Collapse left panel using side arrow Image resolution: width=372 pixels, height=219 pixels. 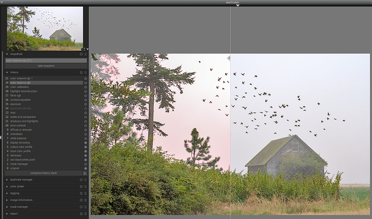(x=1, y=138)
